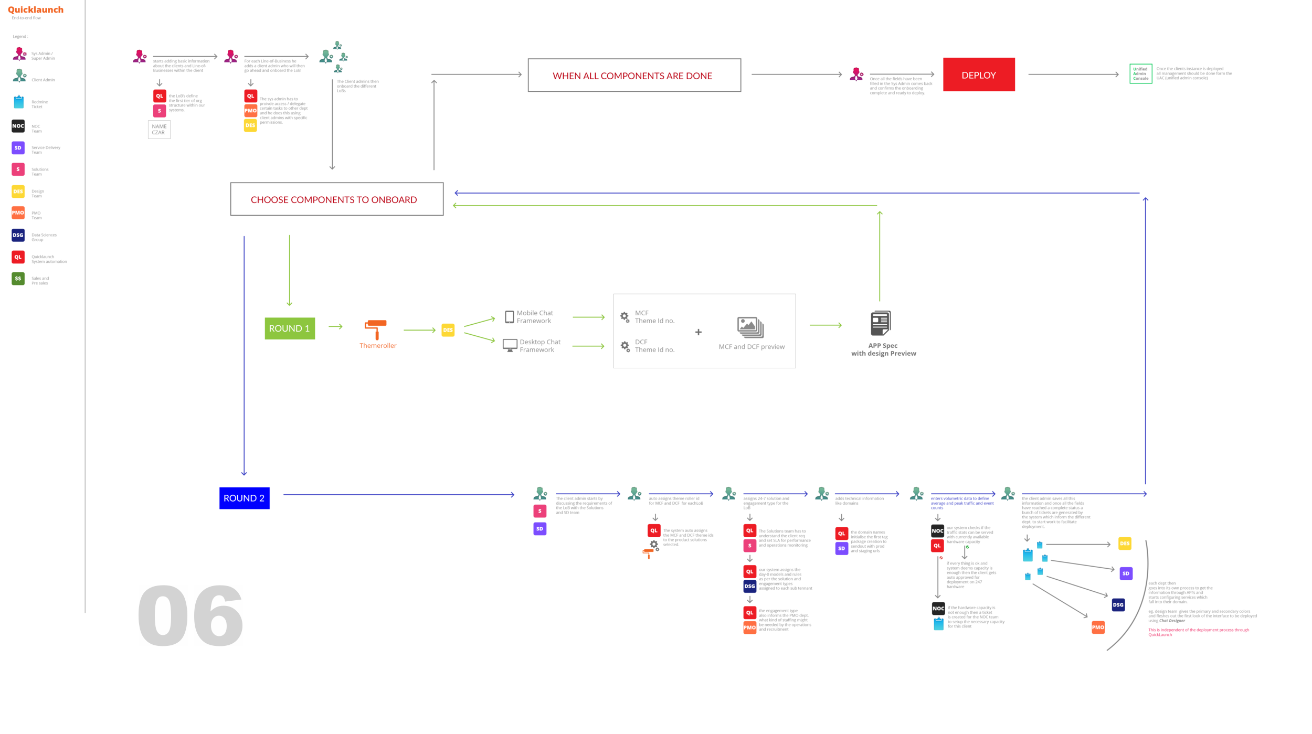Click 'adds technical information like domains' text
Image resolution: width=1312 pixels, height=734 pixels.
[859, 501]
